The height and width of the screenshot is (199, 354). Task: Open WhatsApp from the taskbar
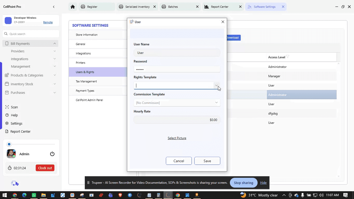click(x=34, y=195)
